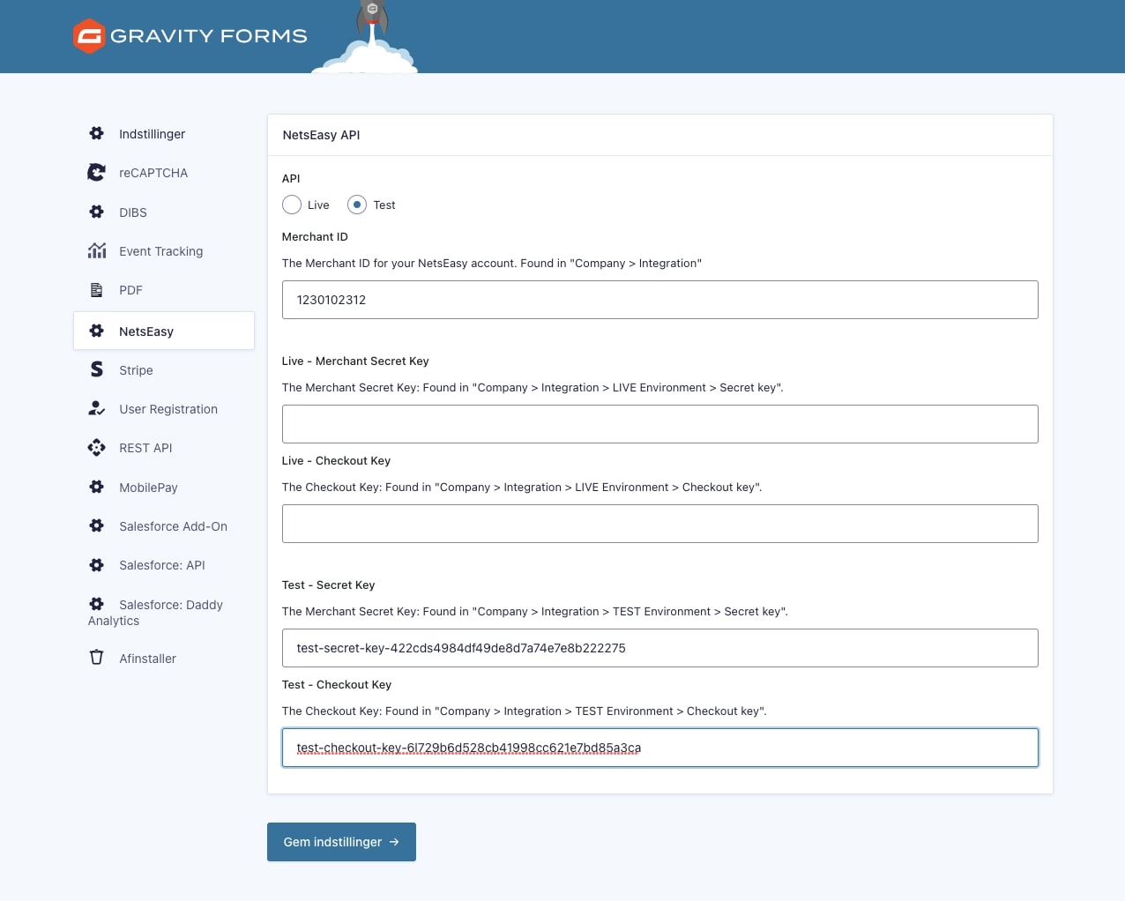Select the Live API radio button
1125x901 pixels.
tap(292, 205)
